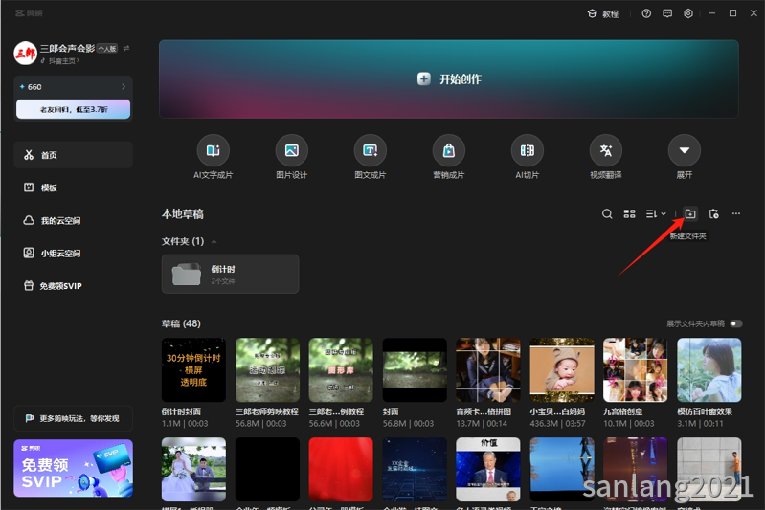Click the AI文字成片 tool icon
This screenshot has width=765, height=510.
click(213, 150)
